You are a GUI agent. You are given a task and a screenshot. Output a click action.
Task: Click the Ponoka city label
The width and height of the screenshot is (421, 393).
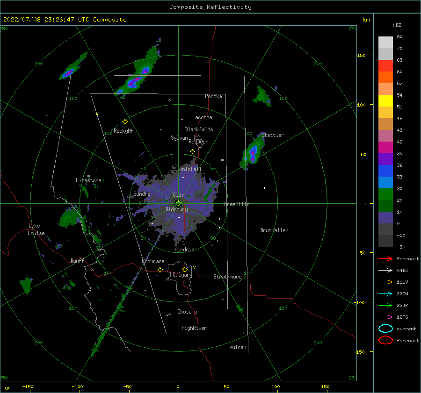[213, 96]
